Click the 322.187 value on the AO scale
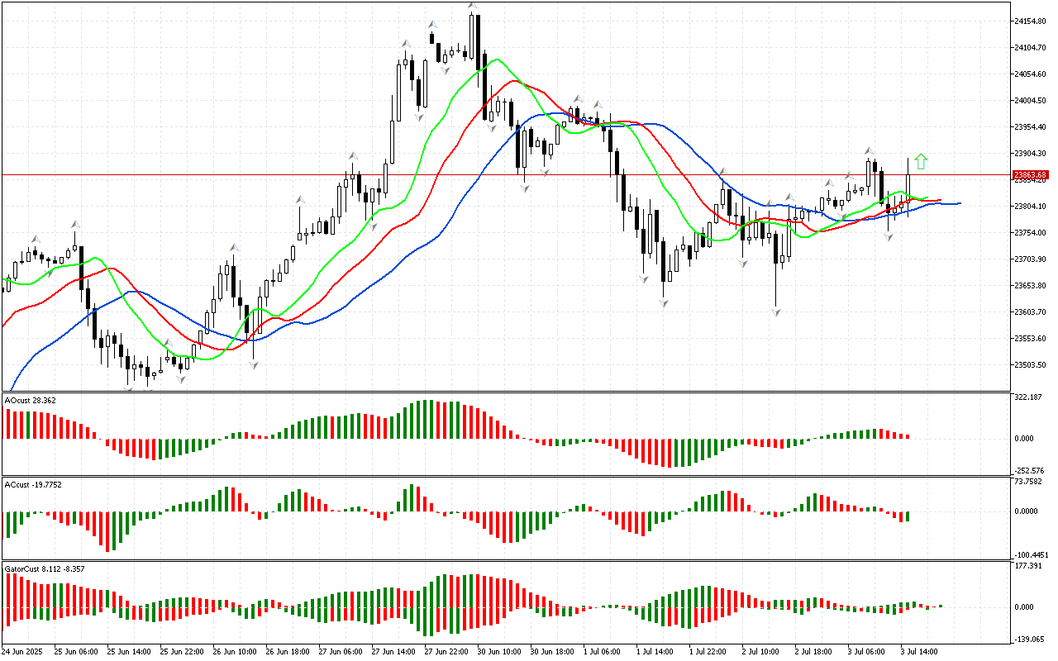 coord(1027,397)
